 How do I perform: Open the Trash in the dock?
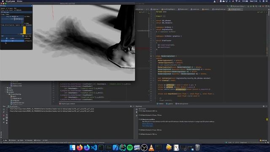pos(198,148)
